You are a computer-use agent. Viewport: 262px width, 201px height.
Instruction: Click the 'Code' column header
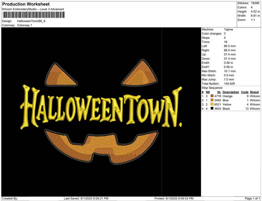[x=245, y=92]
